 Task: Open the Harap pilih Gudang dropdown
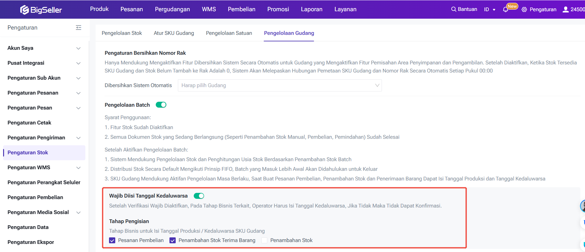coord(279,86)
